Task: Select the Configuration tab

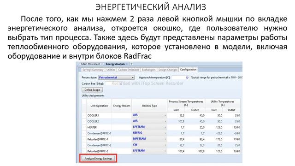Action: pos(188,70)
